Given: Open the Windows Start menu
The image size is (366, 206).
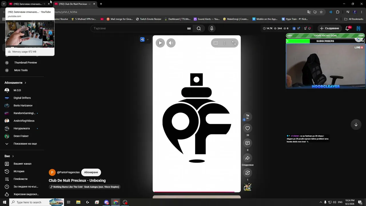Looking at the screenshot, I should [x=4, y=202].
